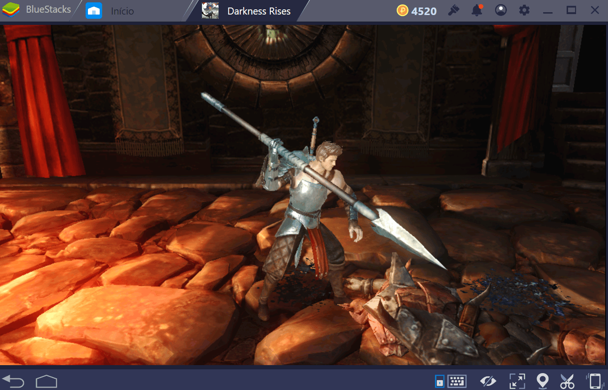Image resolution: width=608 pixels, height=390 pixels.
Task: Toggle the on-screen controls eye icon
Action: coord(488,381)
